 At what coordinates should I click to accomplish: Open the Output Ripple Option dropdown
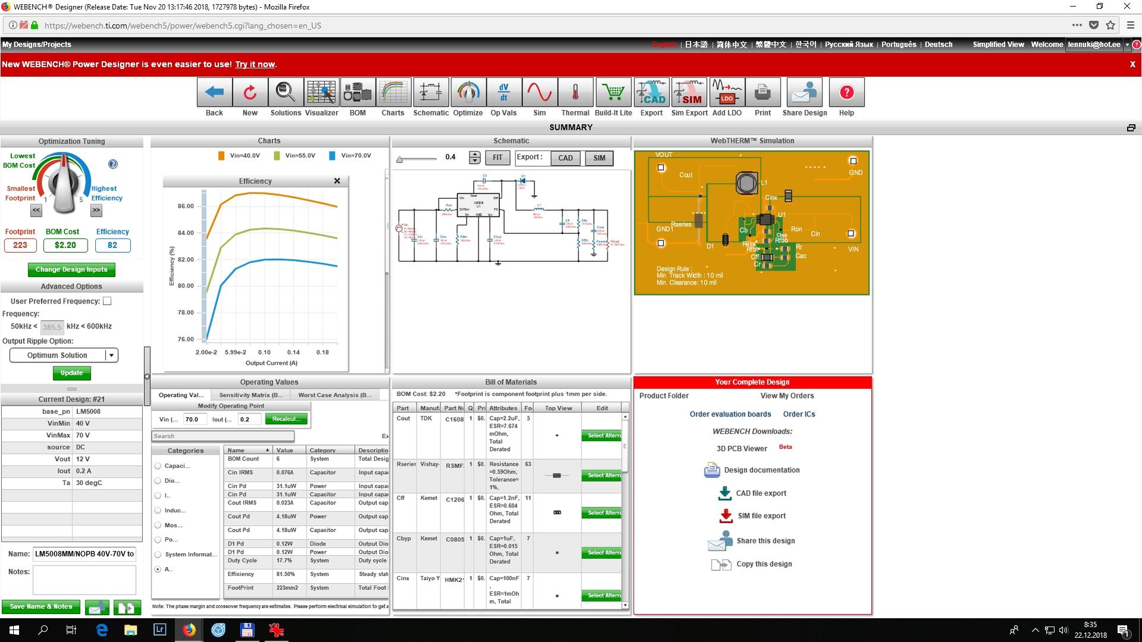click(64, 355)
